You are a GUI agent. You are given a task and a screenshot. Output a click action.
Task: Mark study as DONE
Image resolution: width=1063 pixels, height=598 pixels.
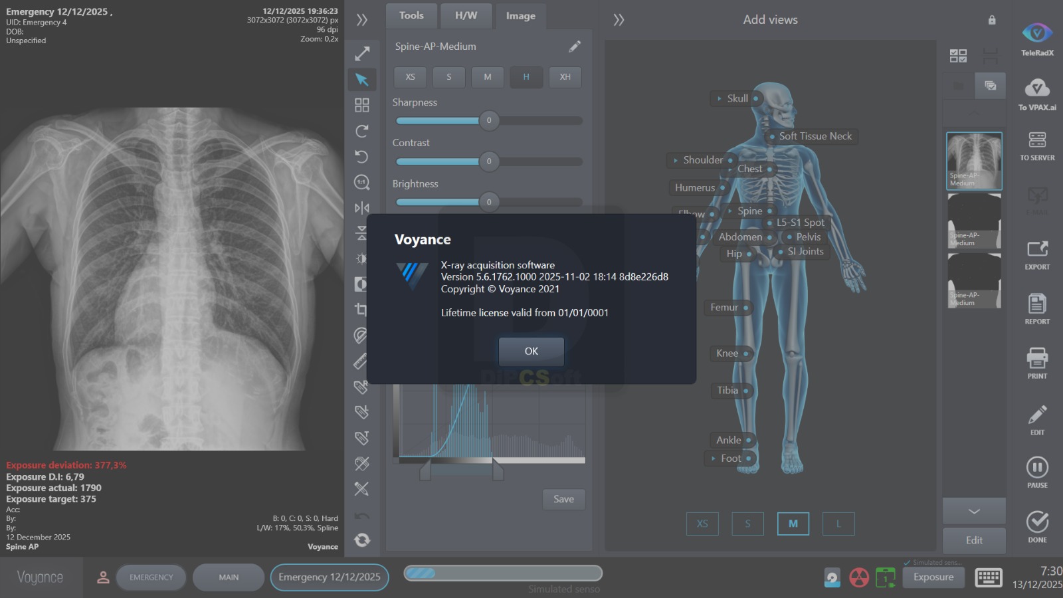point(1037,522)
